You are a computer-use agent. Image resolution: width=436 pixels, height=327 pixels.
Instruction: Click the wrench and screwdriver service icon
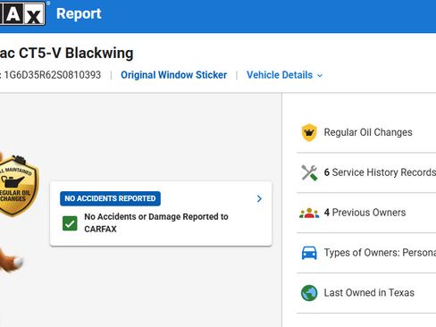tap(309, 172)
